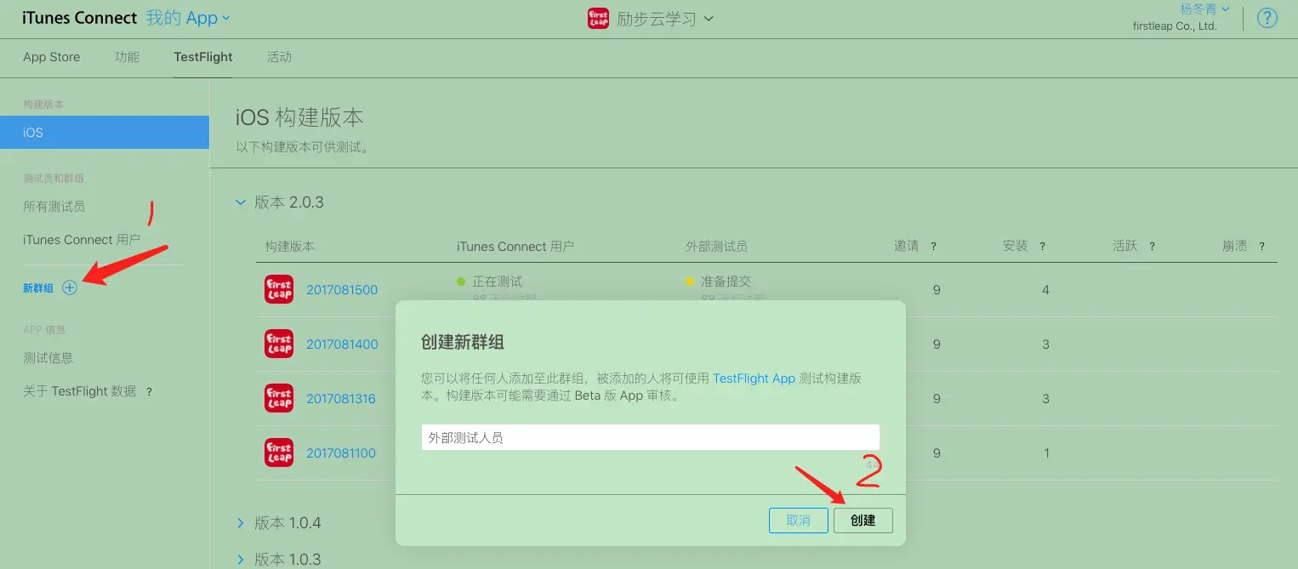Image resolution: width=1298 pixels, height=569 pixels.
Task: Click the 励步云学习 app logo in header
Action: tap(599, 18)
